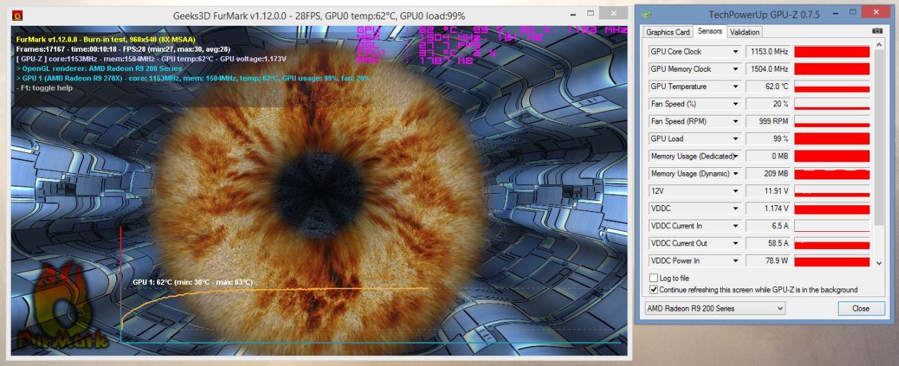Screen dimensions: 899x366
Task: Click the GPU-Z camera screenshot icon
Action: [x=877, y=31]
